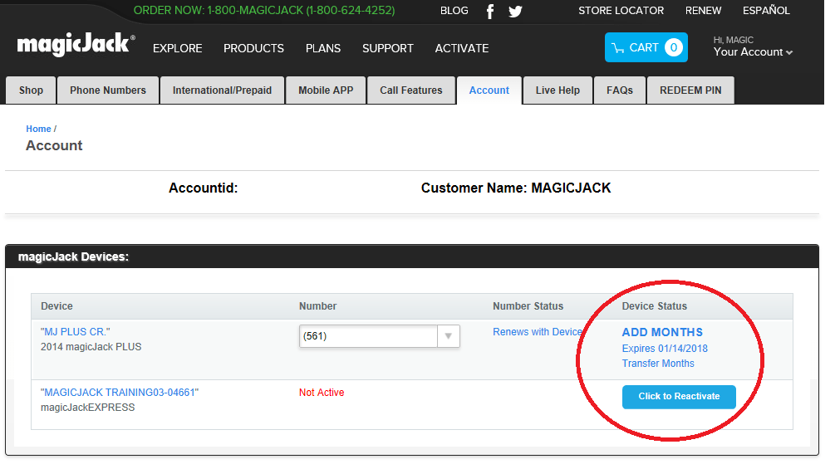Click the Expires 01/14/2018 link
835x469 pixels.
click(x=665, y=349)
